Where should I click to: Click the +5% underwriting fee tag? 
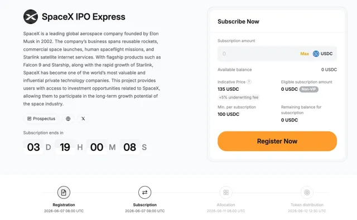pyautogui.click(x=239, y=97)
